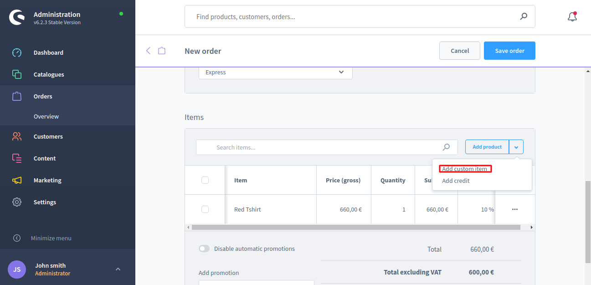Expand the John smith user menu

(x=118, y=269)
